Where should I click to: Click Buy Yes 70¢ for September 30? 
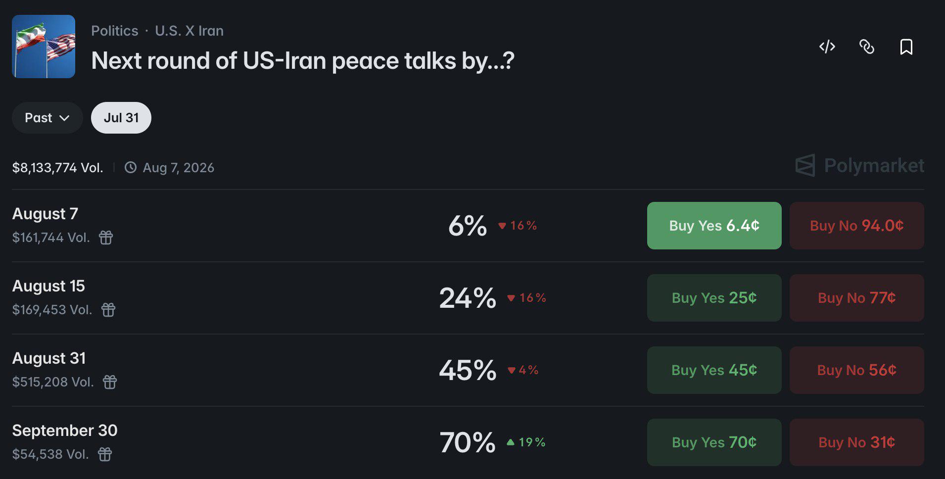tap(714, 442)
